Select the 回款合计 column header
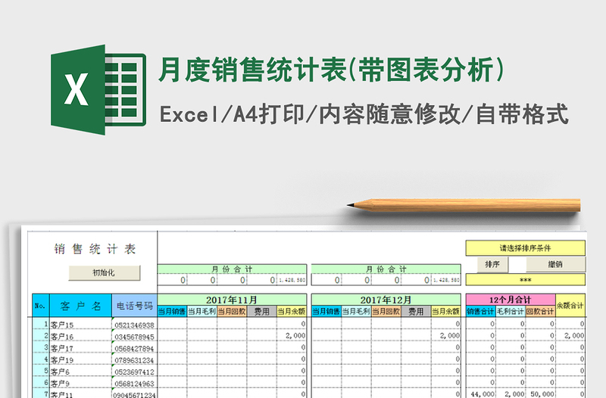This screenshot has height=398, width=606. click(x=540, y=311)
